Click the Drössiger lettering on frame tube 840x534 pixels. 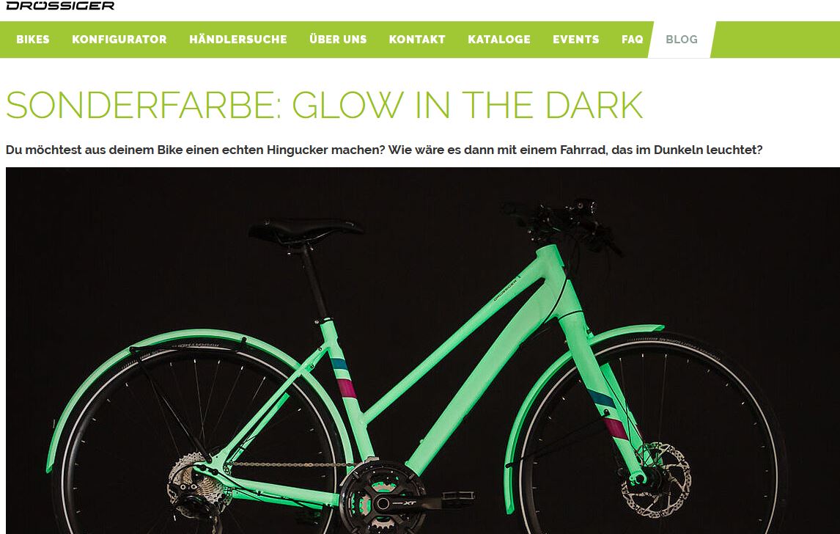pyautogui.click(x=506, y=288)
